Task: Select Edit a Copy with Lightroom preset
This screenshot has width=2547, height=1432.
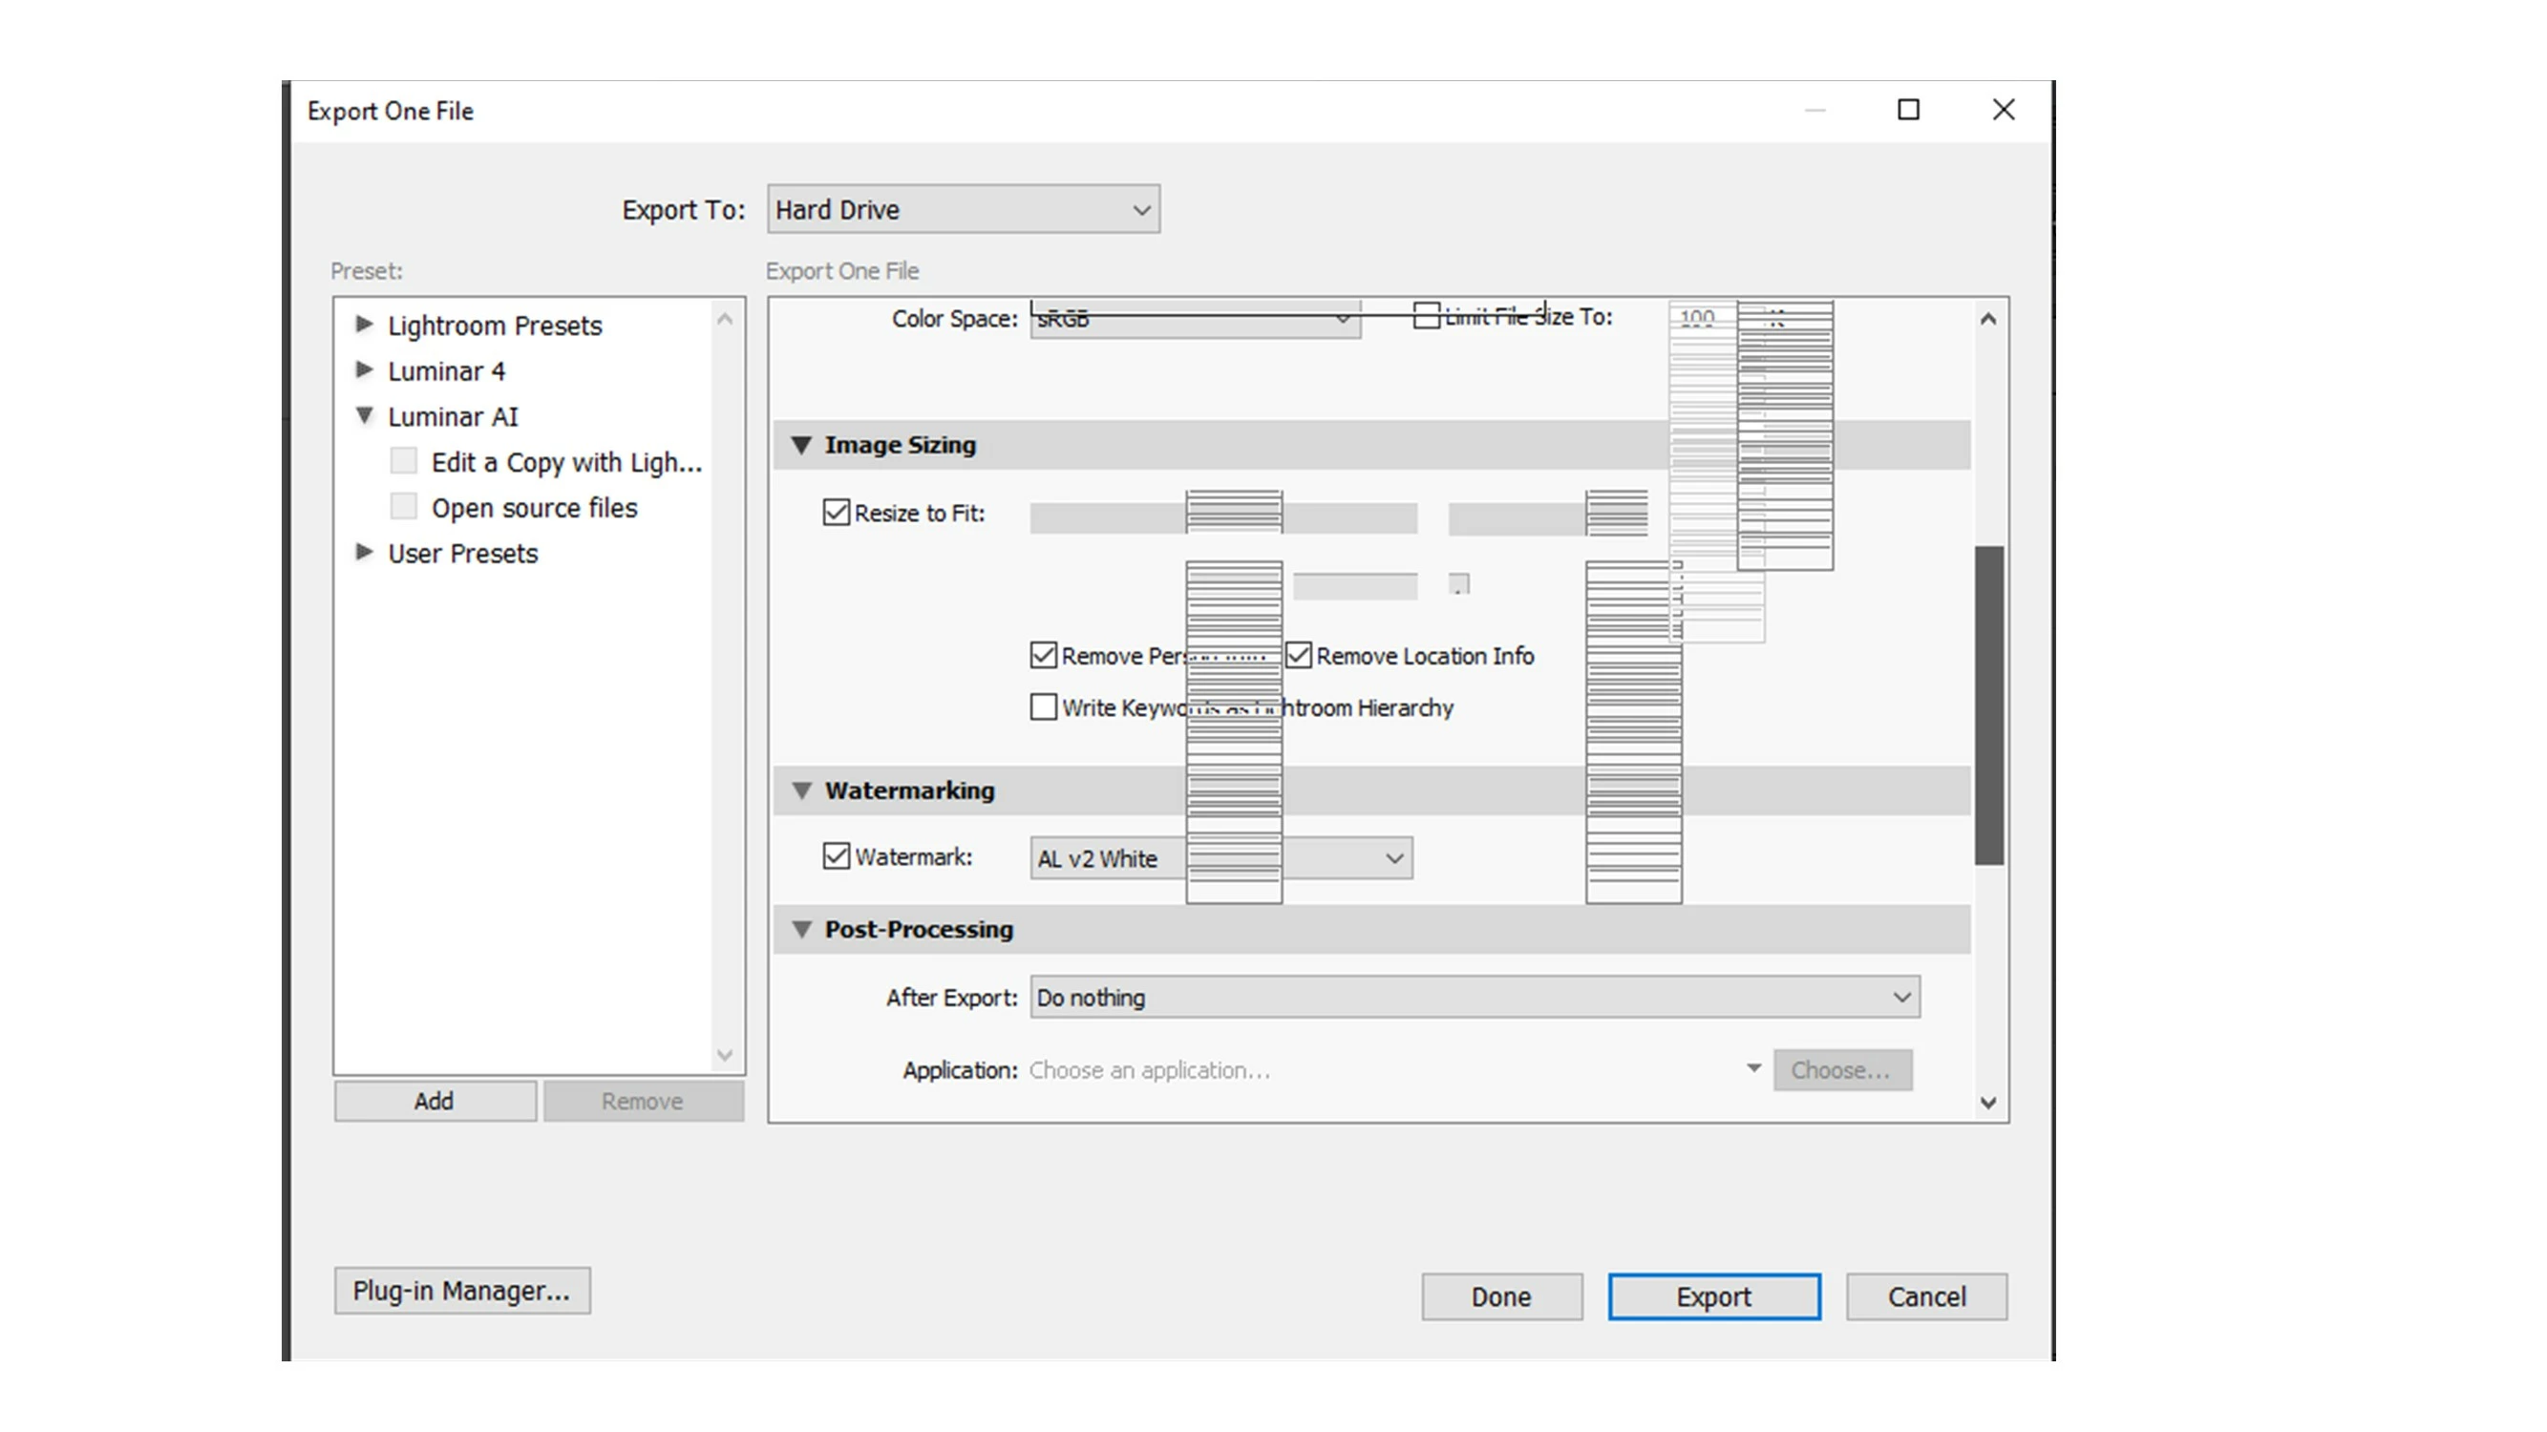Action: [565, 462]
